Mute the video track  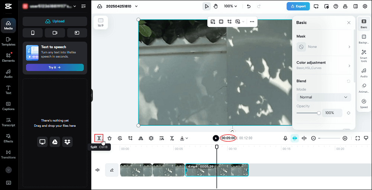(x=97, y=170)
